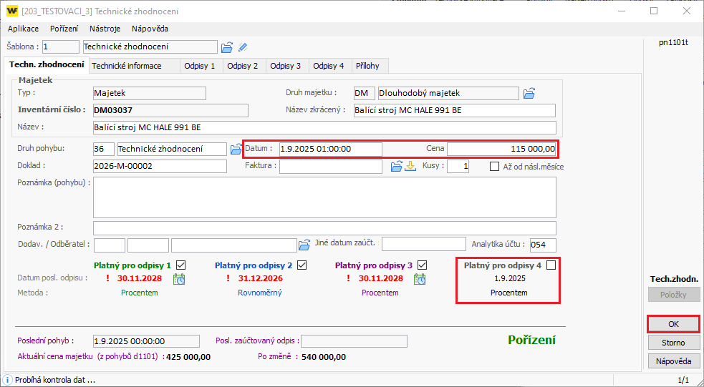Image resolution: width=704 pixels, height=387 pixels.
Task: Open the Nástroje menu
Action: [x=105, y=29]
